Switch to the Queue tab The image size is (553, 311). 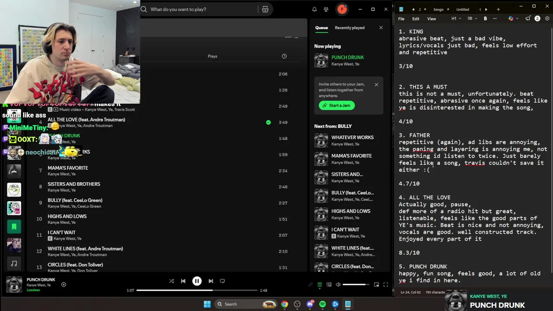coord(321,28)
